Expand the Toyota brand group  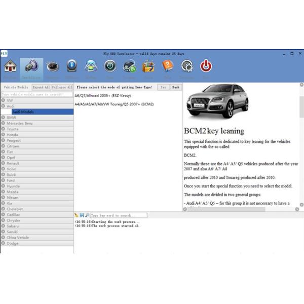pyautogui.click(x=4, y=129)
